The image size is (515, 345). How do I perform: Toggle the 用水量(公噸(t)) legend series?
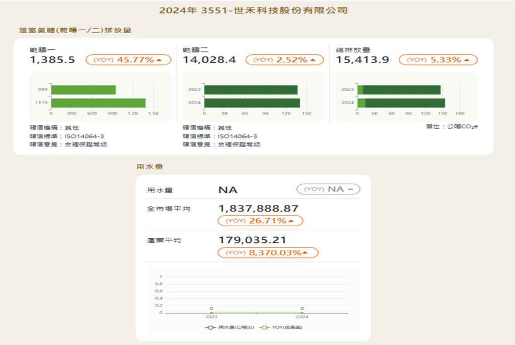point(230,327)
